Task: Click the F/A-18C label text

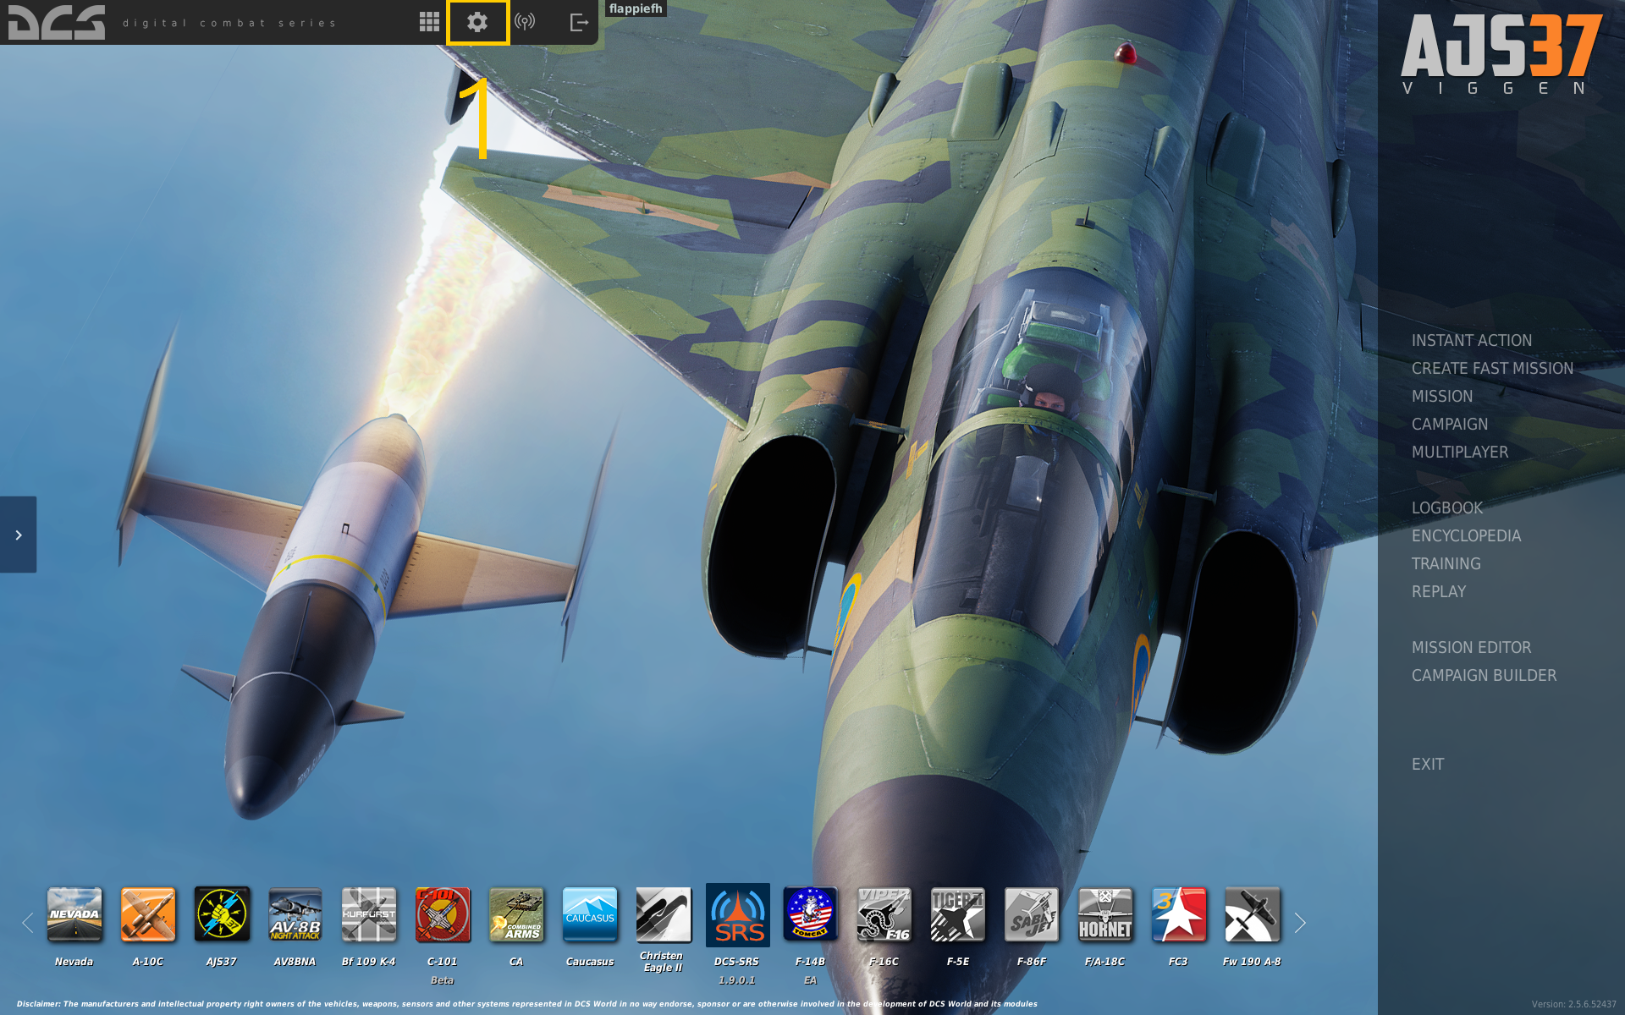Action: (x=1105, y=962)
